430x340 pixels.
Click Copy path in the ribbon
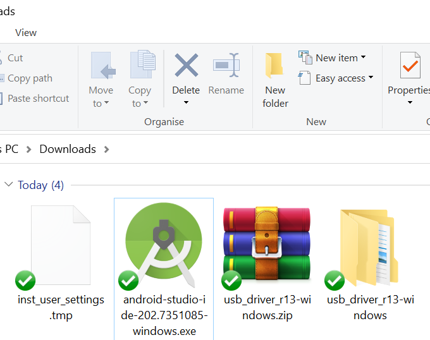[30, 78]
